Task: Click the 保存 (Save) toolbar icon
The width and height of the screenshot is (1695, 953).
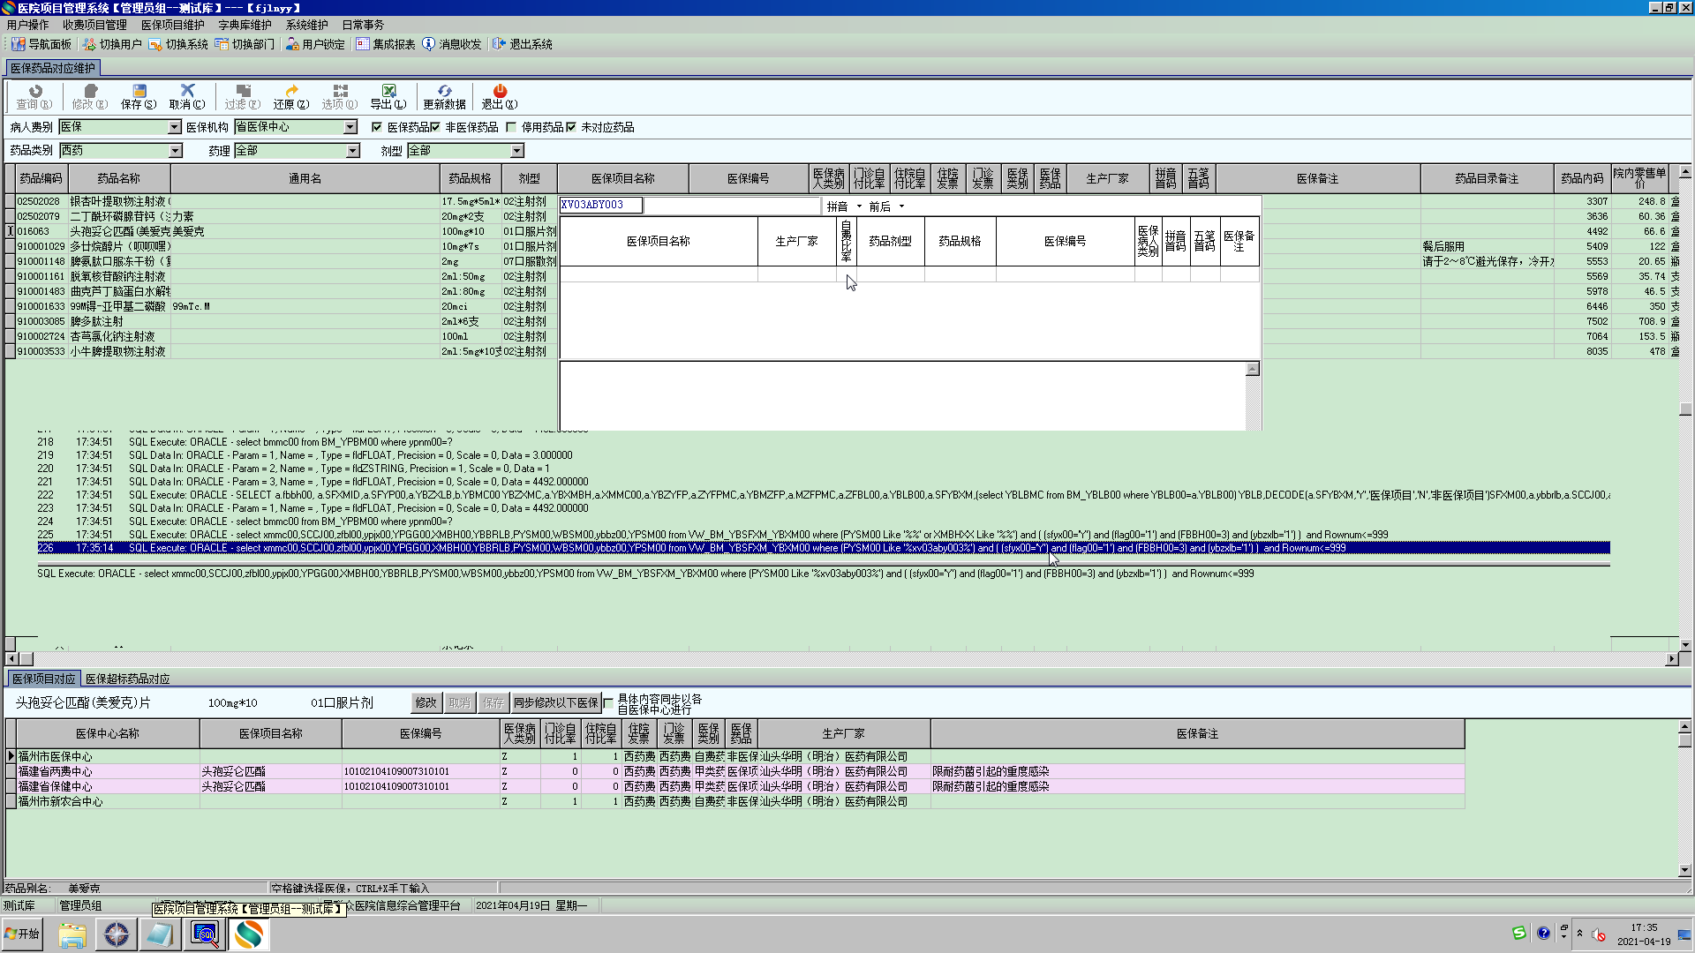Action: pyautogui.click(x=139, y=92)
